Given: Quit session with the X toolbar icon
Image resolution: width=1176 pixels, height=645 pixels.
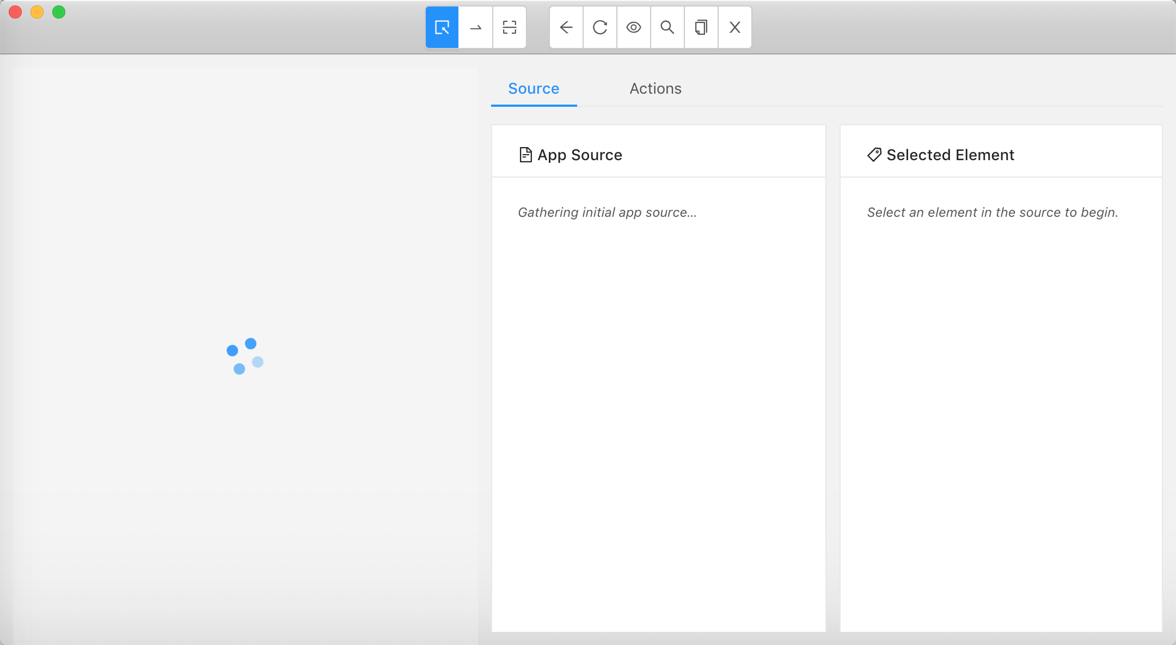Looking at the screenshot, I should (735, 27).
